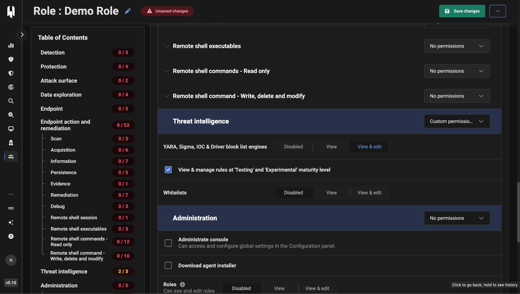Open the agent figure icon in sidebar
The height and width of the screenshot is (294, 520).
[x=11, y=143]
